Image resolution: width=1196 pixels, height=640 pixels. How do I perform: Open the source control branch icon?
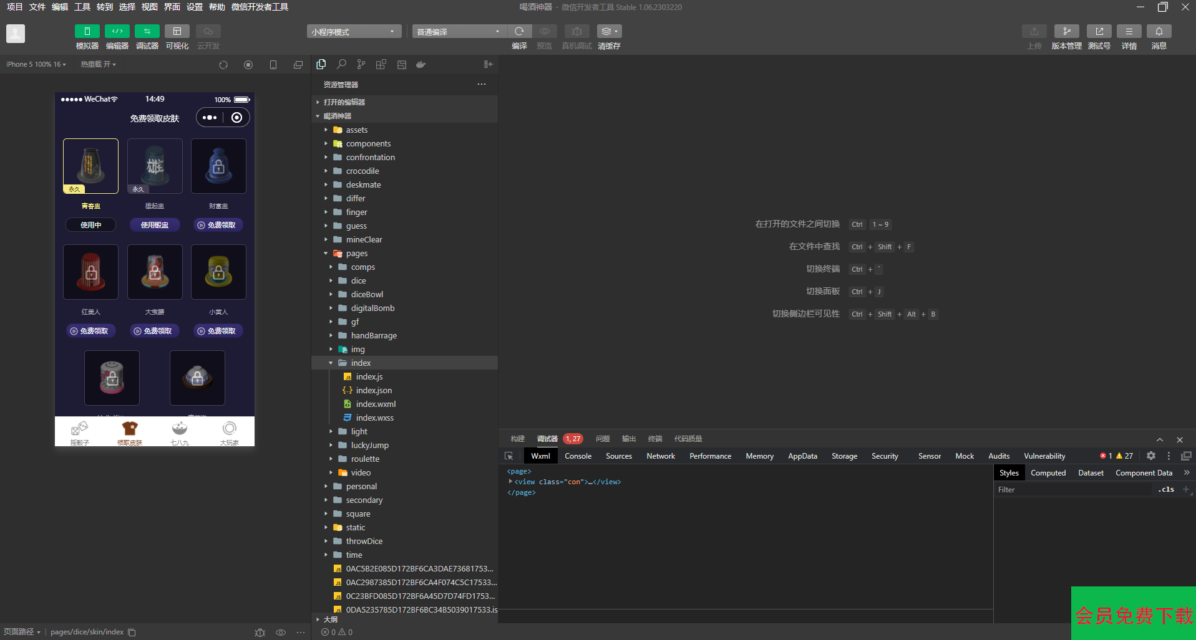pos(361,64)
